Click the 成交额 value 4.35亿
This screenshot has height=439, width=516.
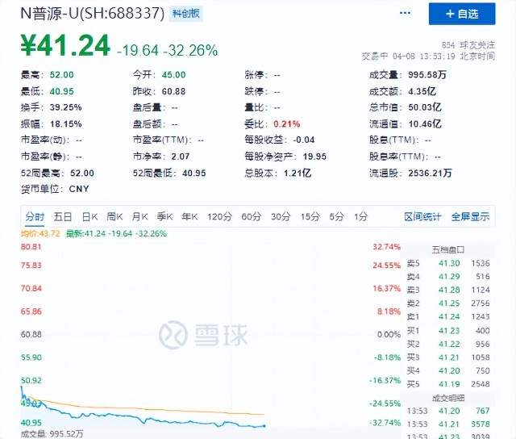coord(422,91)
